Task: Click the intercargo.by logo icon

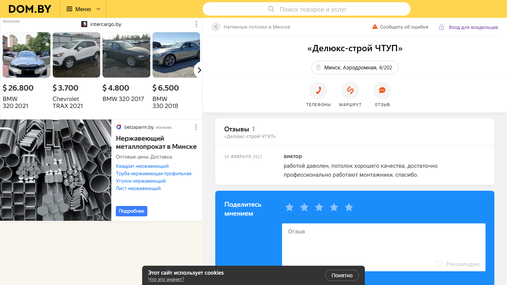Action: (x=84, y=24)
